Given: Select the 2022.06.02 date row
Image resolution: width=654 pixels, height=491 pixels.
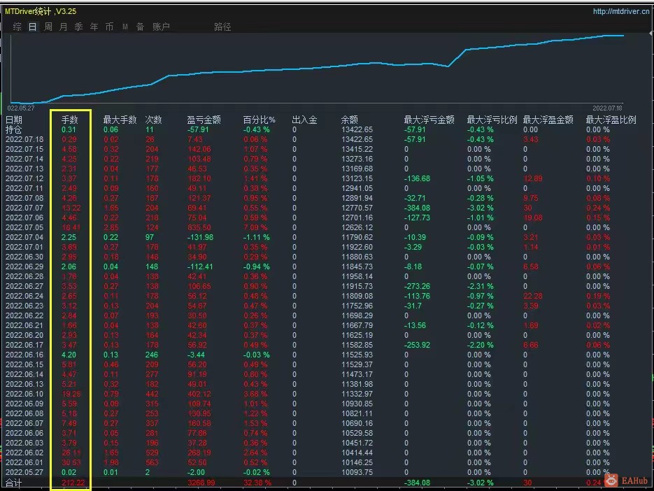Looking at the screenshot, I should tap(24, 453).
